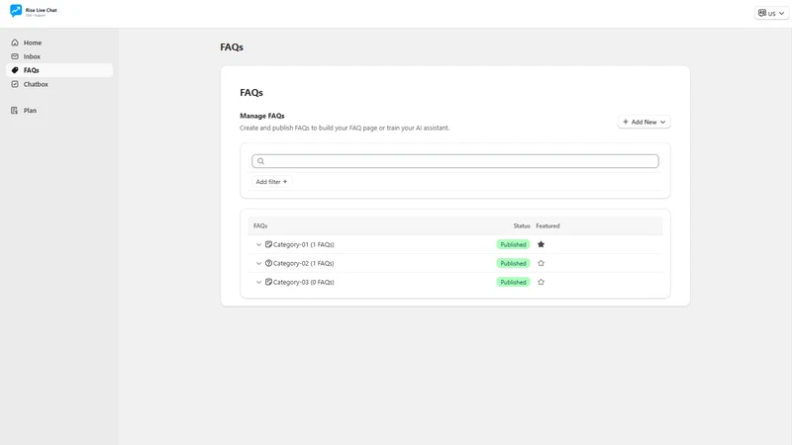Click the Published badge for Category-01
The height and width of the screenshot is (445, 792).
pyautogui.click(x=513, y=244)
